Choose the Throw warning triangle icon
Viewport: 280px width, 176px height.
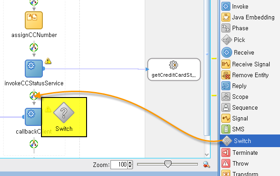tap(226, 163)
